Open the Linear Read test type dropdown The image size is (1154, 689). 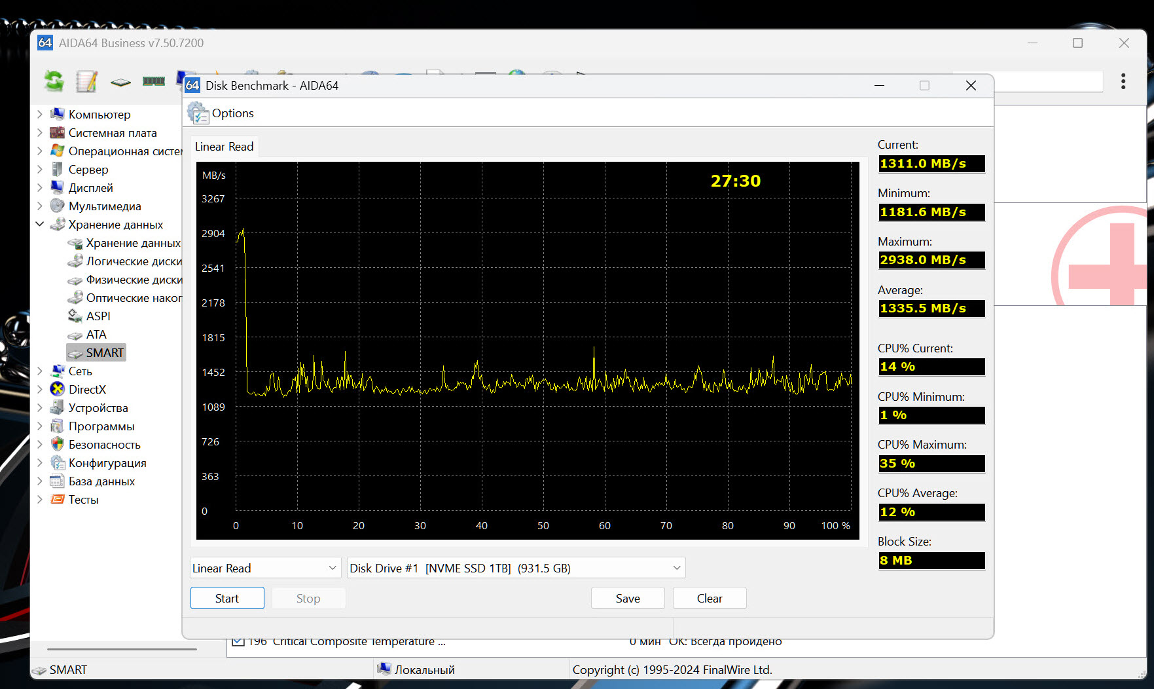tap(266, 568)
